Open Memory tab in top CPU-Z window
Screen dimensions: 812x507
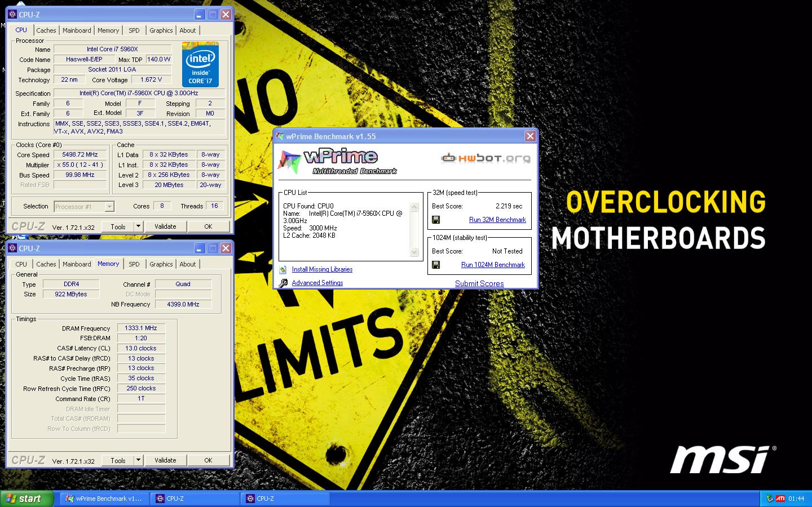pos(108,30)
